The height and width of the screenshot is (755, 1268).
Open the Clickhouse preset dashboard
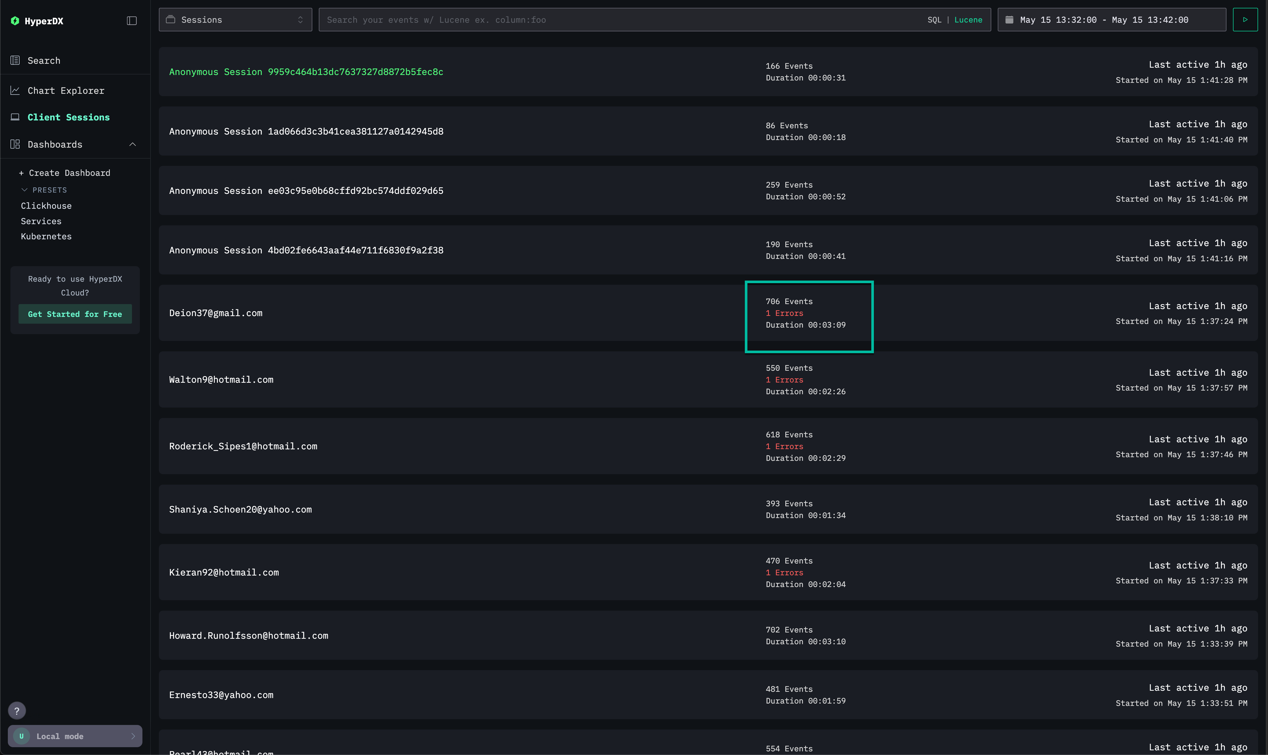(46, 206)
